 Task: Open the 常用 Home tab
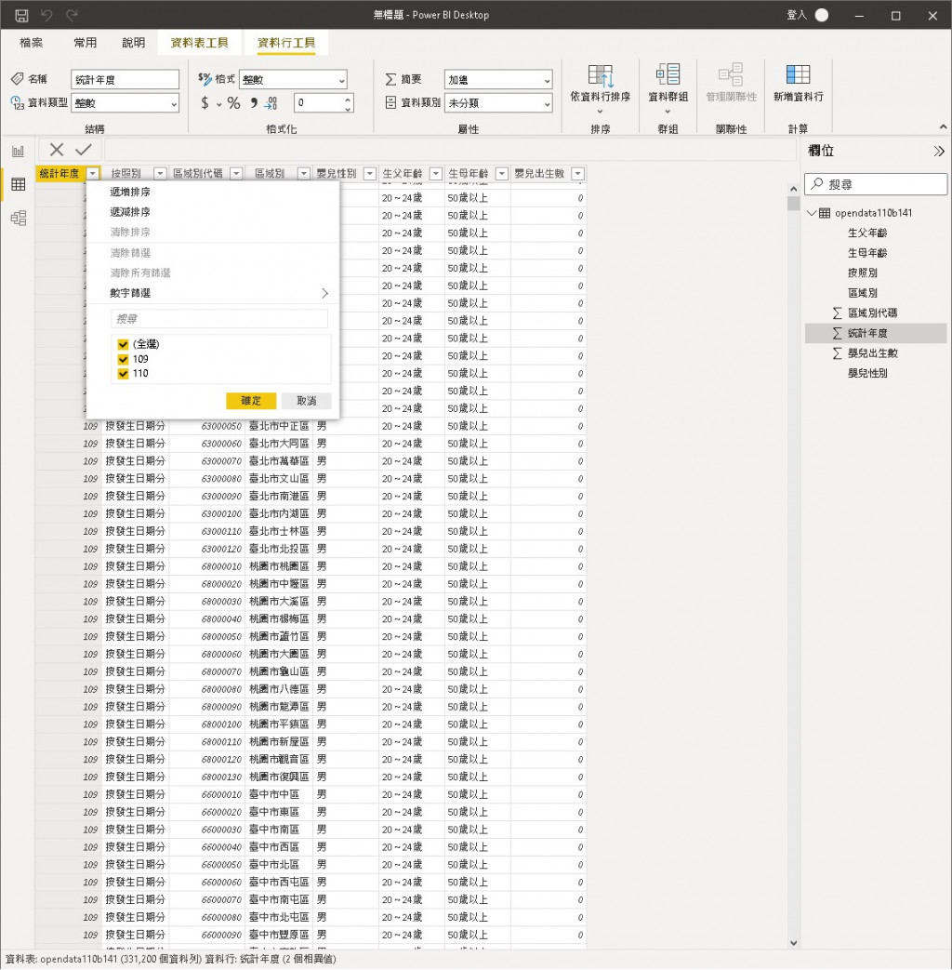[x=86, y=43]
